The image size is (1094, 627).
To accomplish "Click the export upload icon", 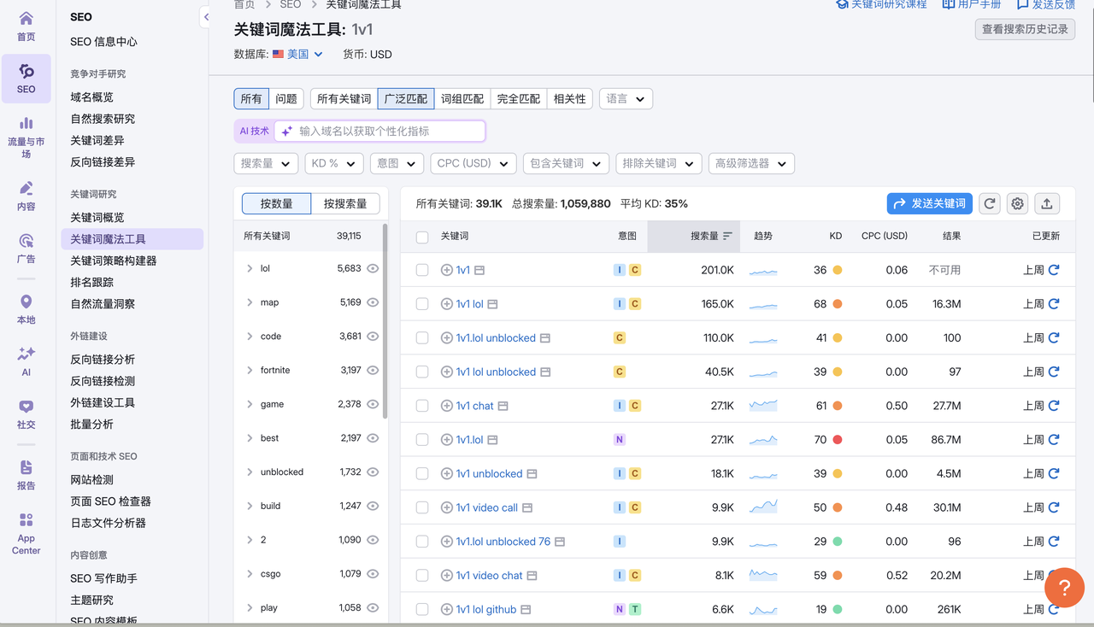I will 1047,203.
